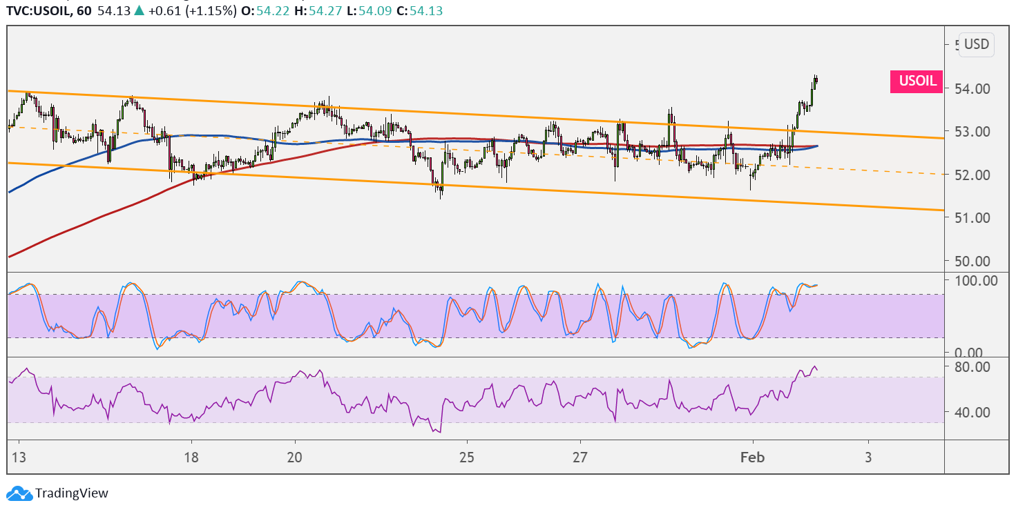This screenshot has width=1016, height=512.
Task: Click the 50.00 price axis label
Action: coord(973,261)
